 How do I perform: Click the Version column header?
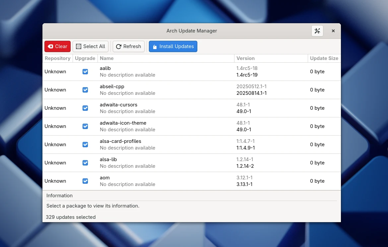point(245,58)
